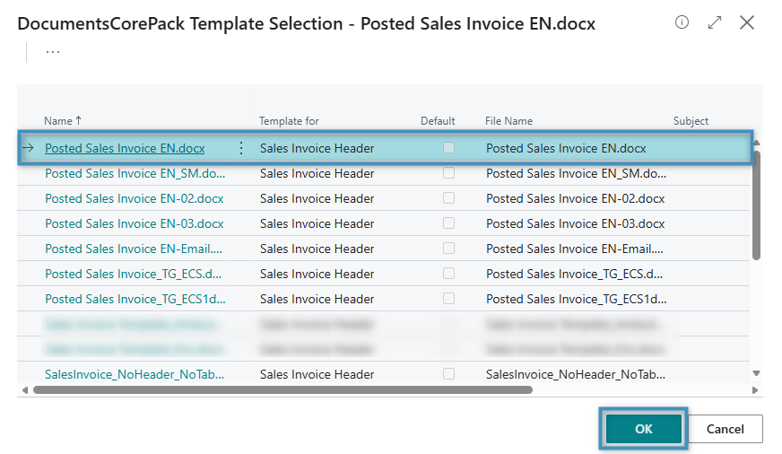Show row actions for Posted Sales Invoice EN.docx
This screenshot has height=454, width=782.
tap(241, 148)
